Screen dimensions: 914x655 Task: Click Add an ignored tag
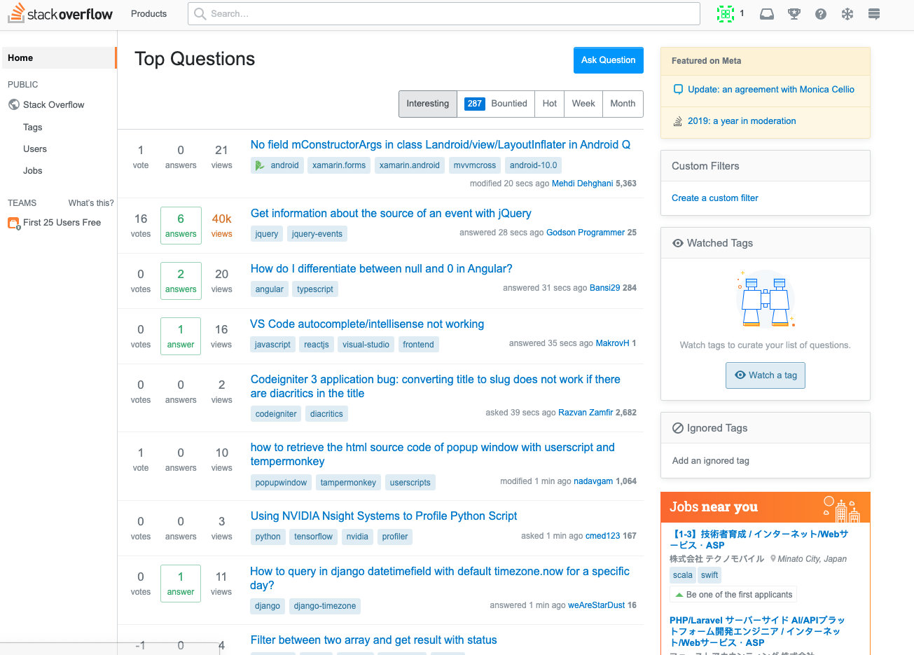[x=710, y=461]
